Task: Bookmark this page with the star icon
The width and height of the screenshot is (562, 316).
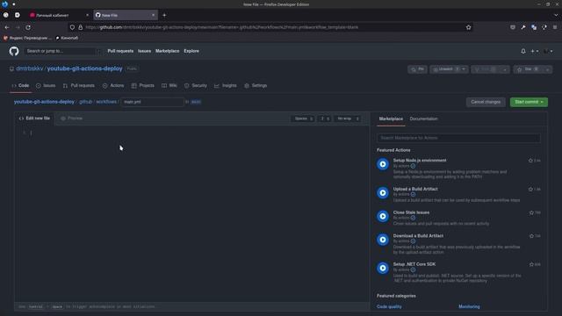Action: point(468,27)
